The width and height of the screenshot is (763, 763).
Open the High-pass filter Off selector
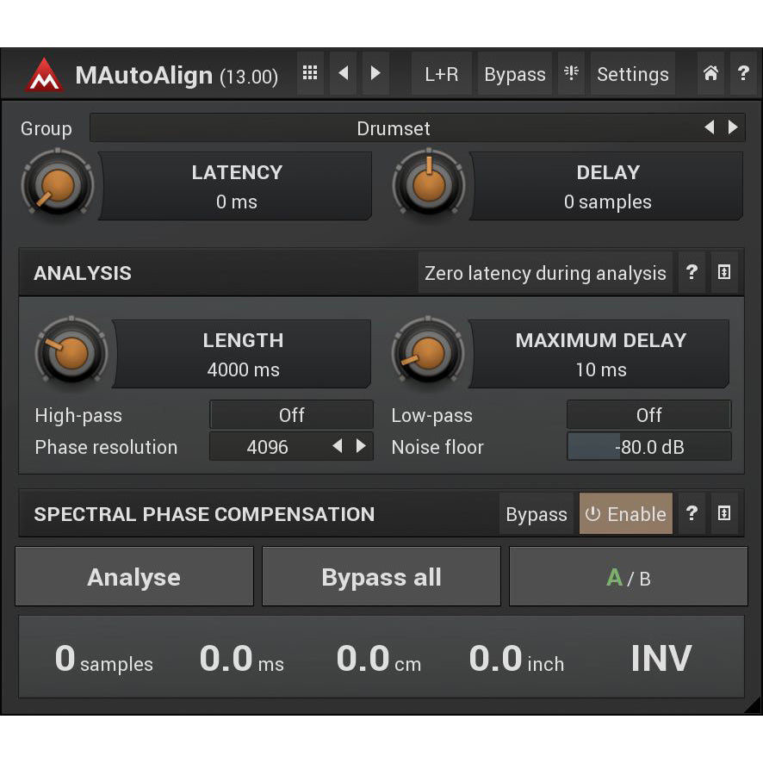click(291, 415)
